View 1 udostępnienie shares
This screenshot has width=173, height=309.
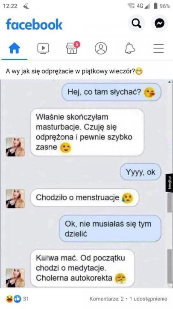point(148,299)
